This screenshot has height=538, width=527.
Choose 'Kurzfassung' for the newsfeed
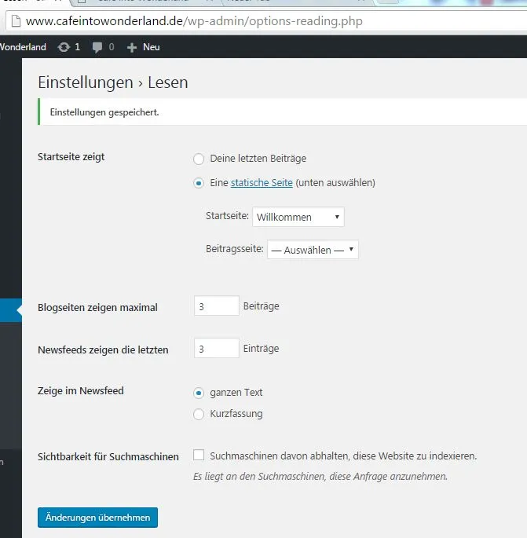tap(199, 414)
